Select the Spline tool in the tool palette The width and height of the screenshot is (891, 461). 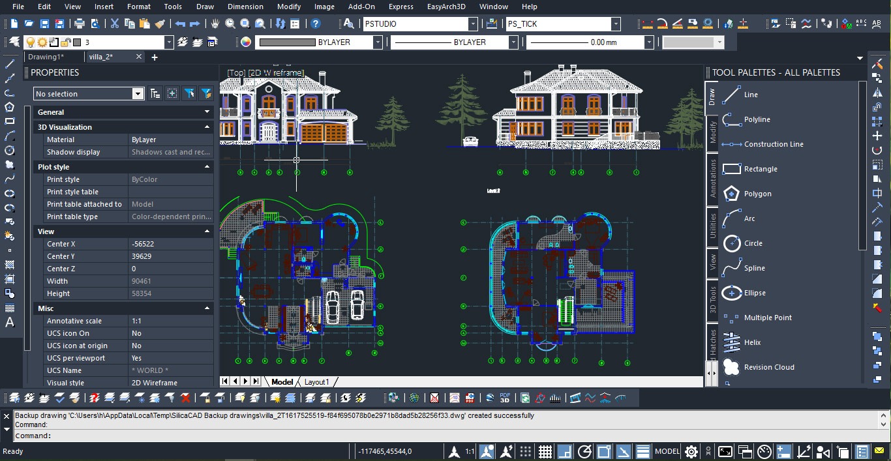(754, 268)
